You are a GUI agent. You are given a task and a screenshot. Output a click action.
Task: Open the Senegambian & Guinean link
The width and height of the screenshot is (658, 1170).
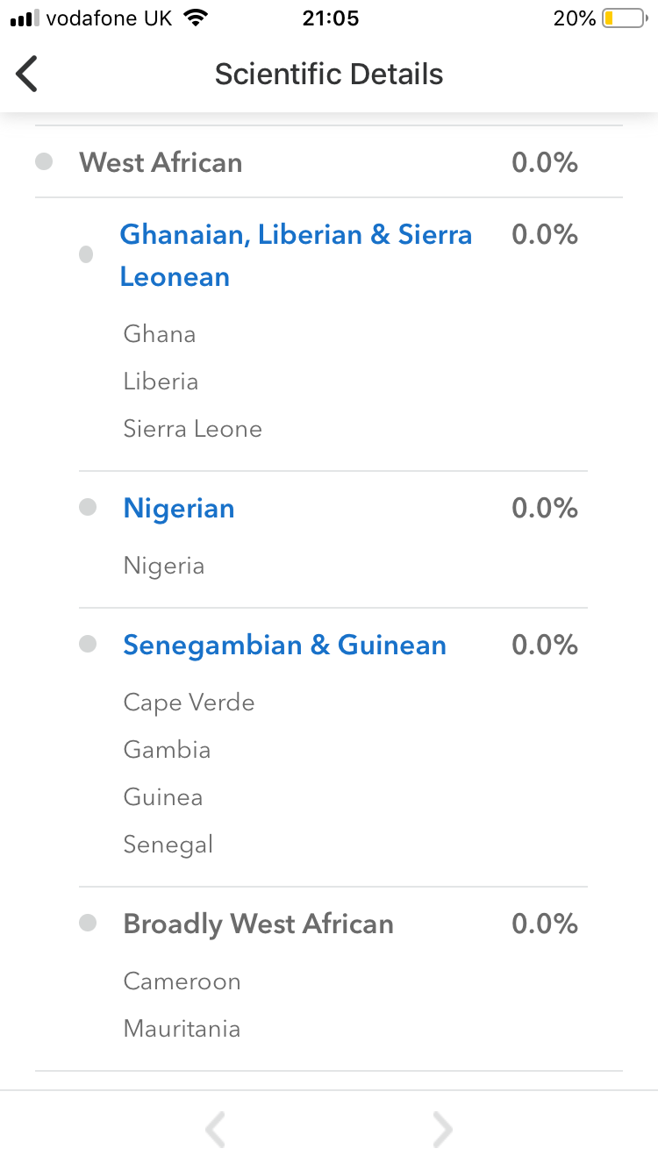point(284,646)
